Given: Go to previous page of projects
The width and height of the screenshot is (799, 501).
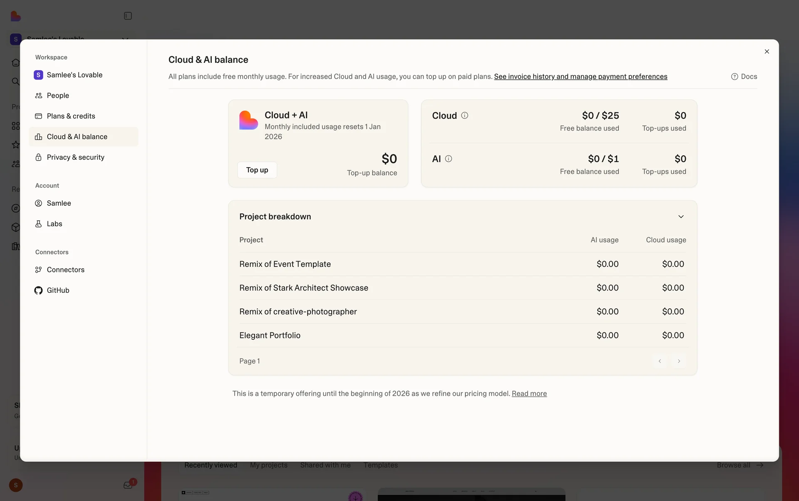Looking at the screenshot, I should tap(660, 361).
